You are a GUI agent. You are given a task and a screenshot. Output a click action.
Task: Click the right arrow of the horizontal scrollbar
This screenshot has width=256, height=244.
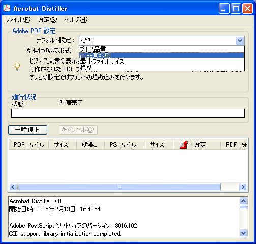(243, 187)
